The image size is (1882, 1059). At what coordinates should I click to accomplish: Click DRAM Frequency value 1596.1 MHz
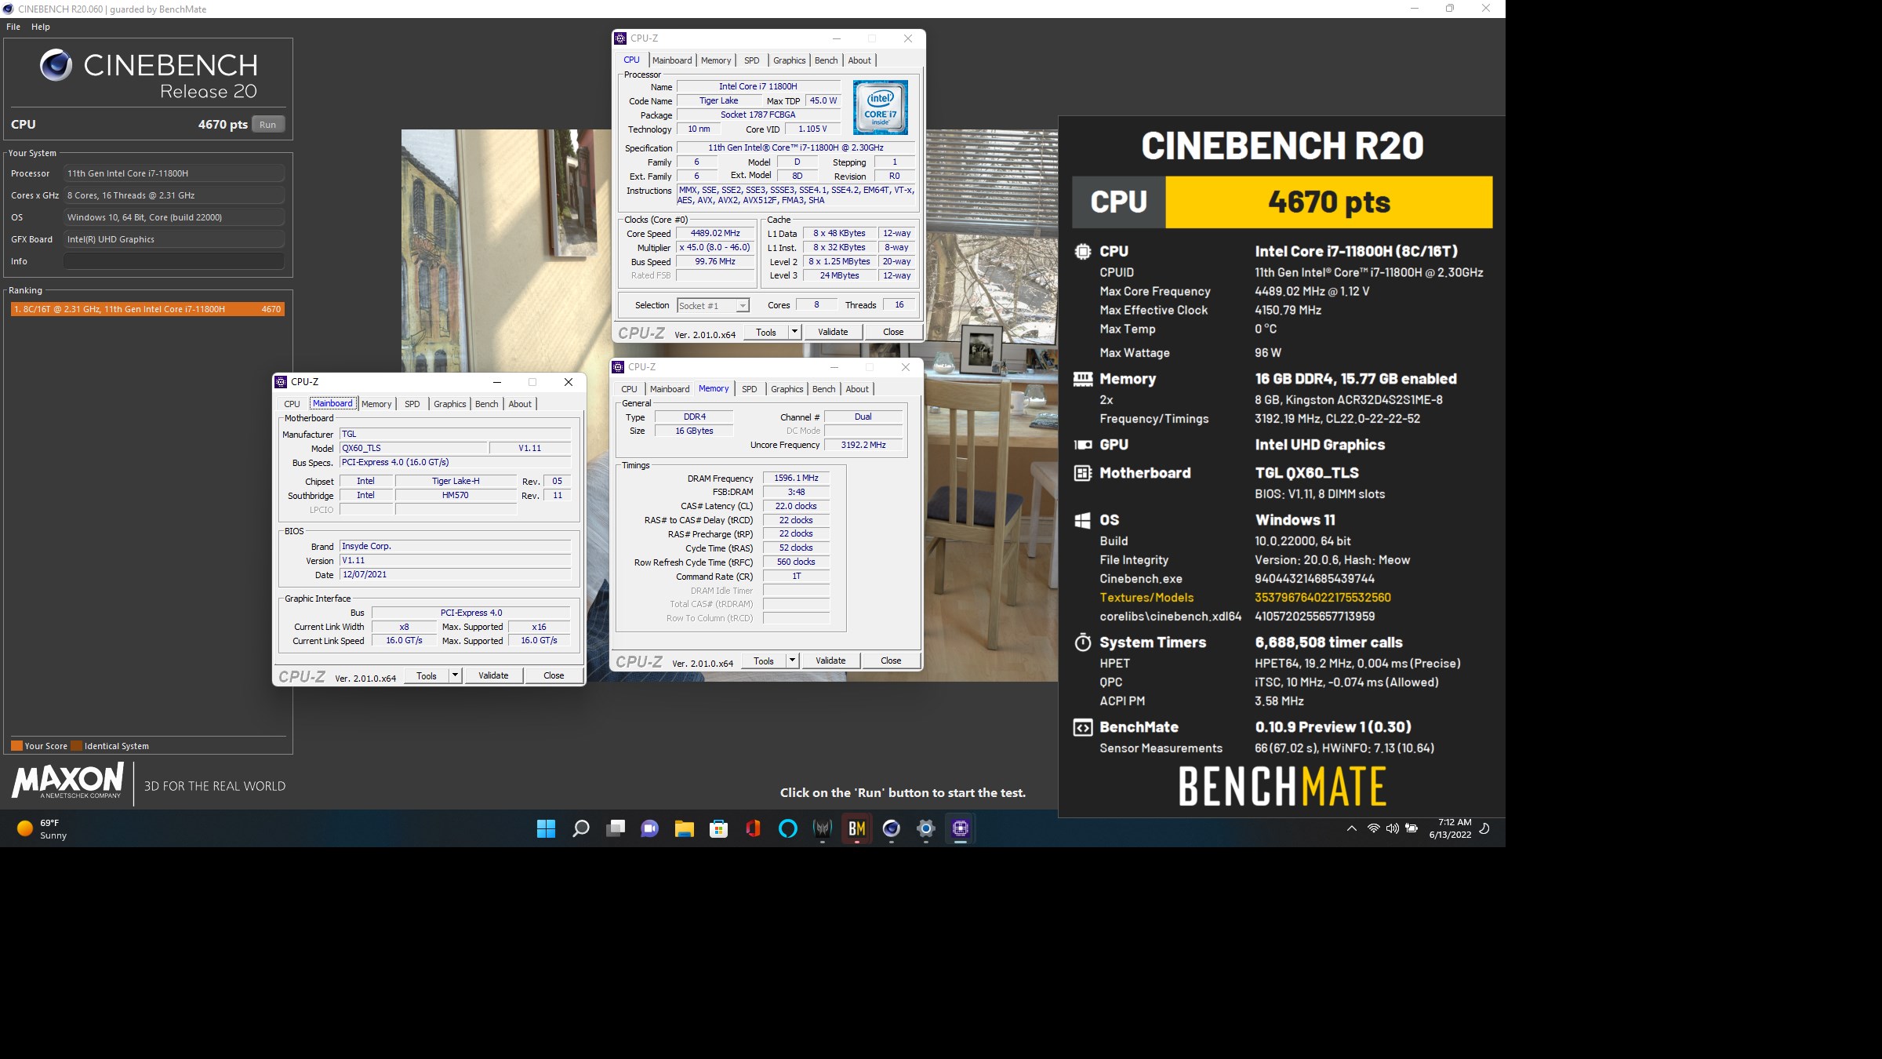[x=796, y=478]
